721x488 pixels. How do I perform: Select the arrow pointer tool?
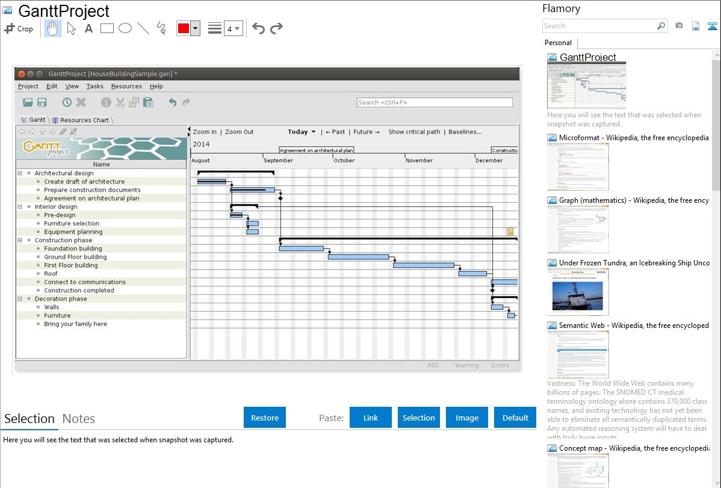[71, 28]
